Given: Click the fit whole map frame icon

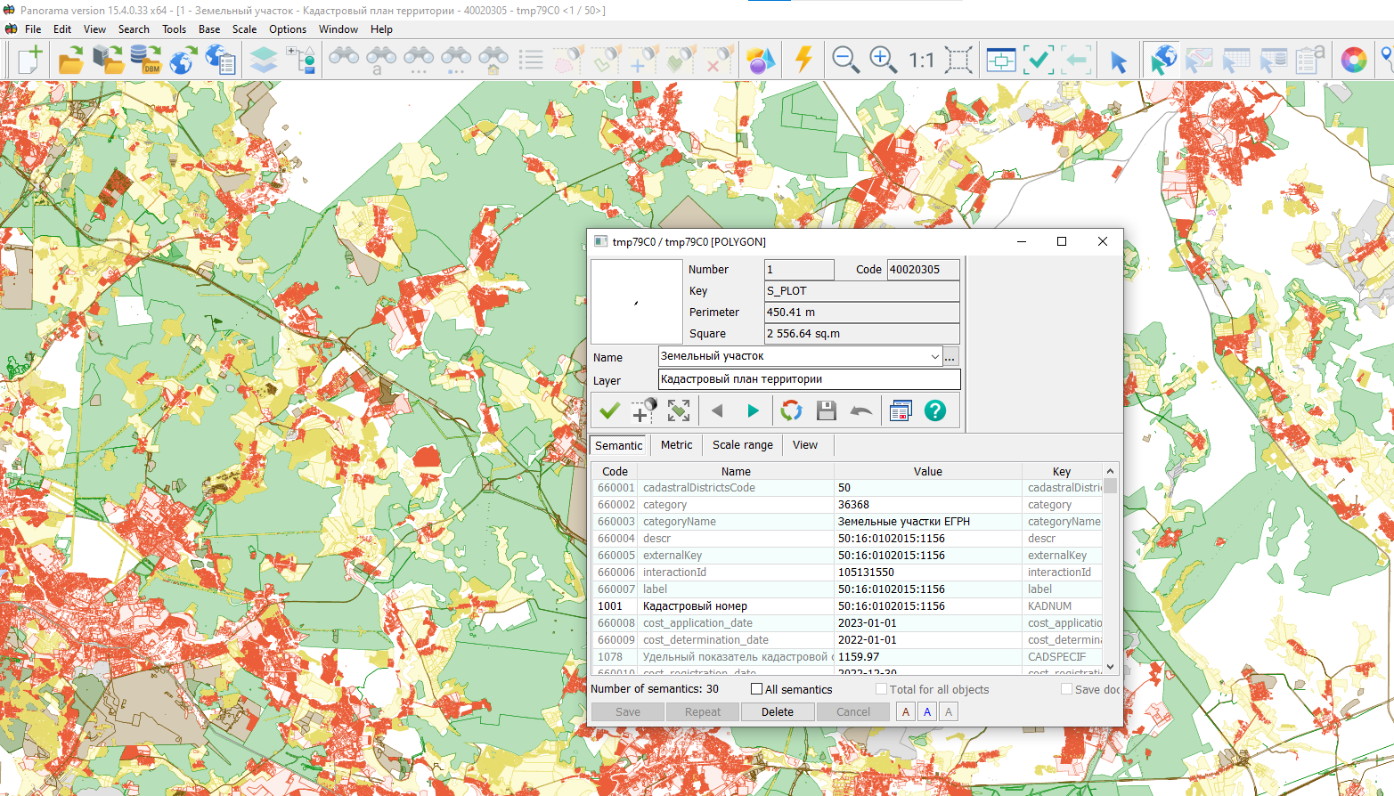Looking at the screenshot, I should 958,61.
